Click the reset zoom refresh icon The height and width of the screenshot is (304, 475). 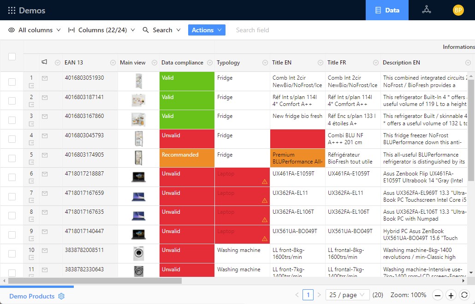coord(464,295)
